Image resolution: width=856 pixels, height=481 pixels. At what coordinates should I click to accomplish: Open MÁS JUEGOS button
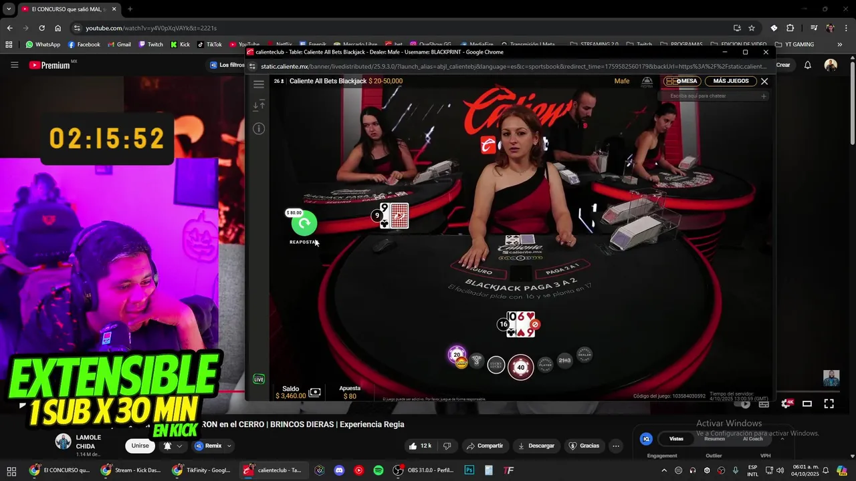pyautogui.click(x=731, y=81)
